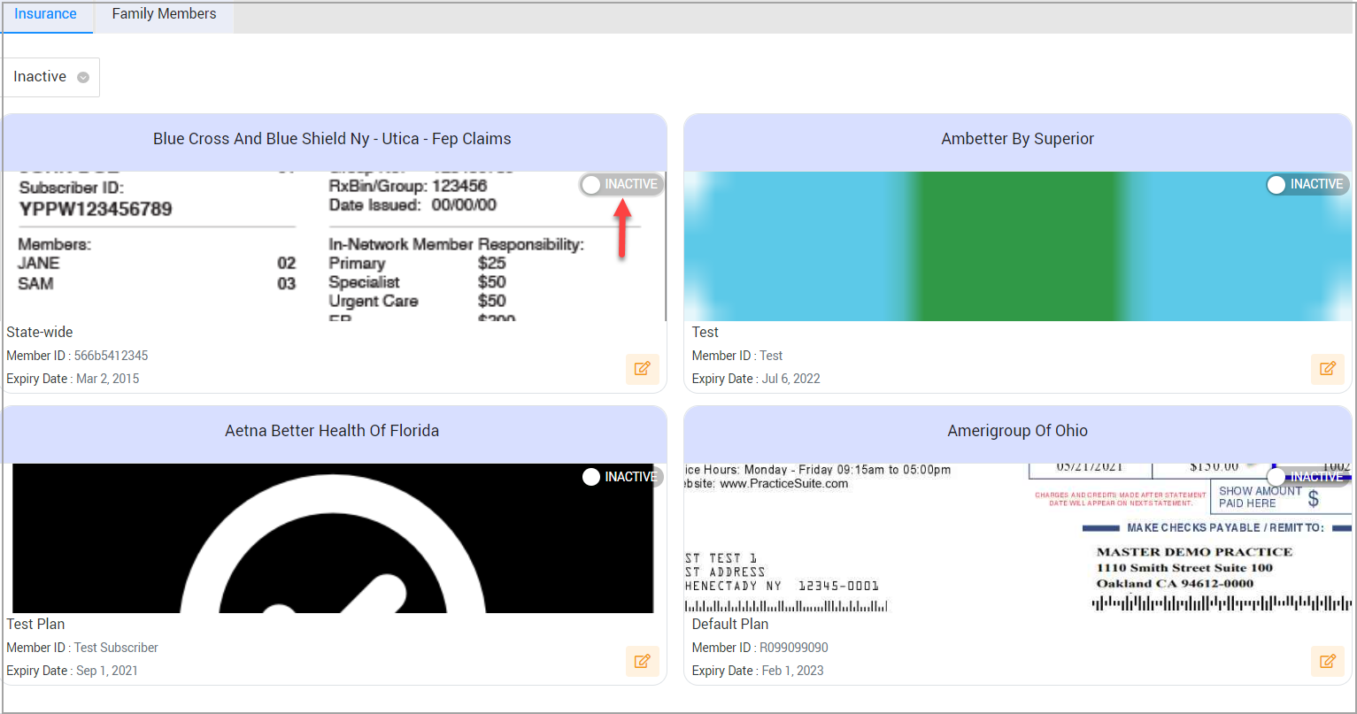Image resolution: width=1357 pixels, height=714 pixels.
Task: Edit the Ambetter By Superior insurance
Action: 1327,369
